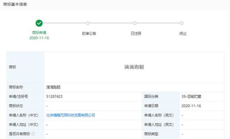Click the 39-运输贮藏 classification value
Image resolution: width=230 pixels, height=139 pixels.
[191, 96]
